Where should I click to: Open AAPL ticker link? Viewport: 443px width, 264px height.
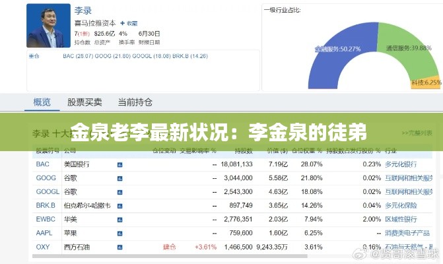tap(44, 233)
